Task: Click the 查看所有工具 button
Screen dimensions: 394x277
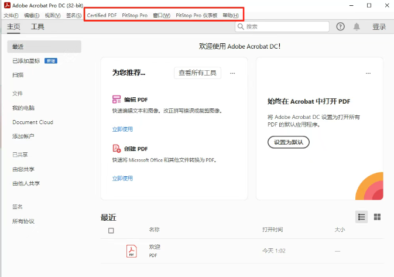Action: pos(198,73)
